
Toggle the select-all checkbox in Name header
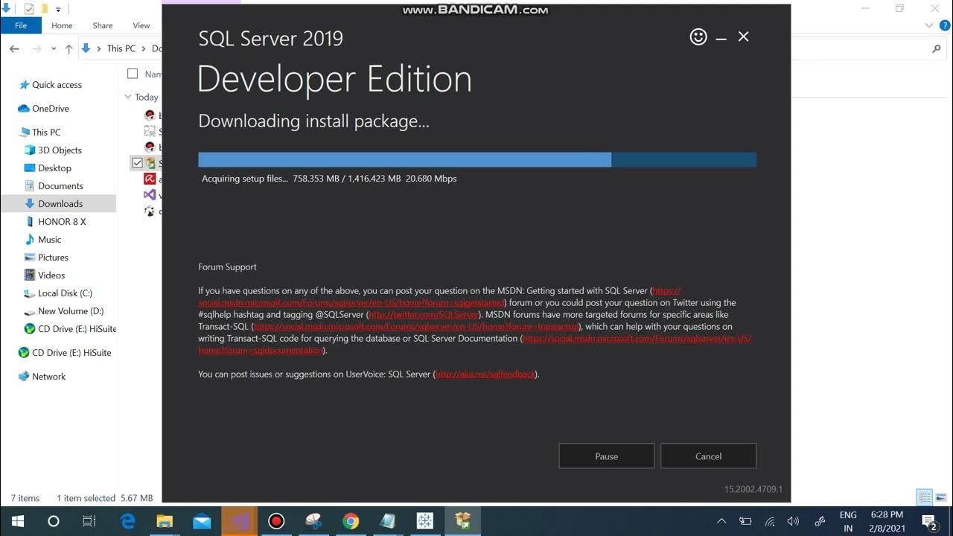click(133, 74)
